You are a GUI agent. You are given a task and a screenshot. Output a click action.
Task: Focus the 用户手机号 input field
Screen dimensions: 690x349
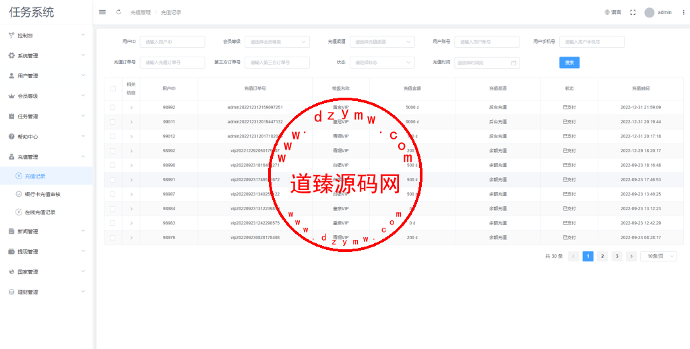[592, 42]
